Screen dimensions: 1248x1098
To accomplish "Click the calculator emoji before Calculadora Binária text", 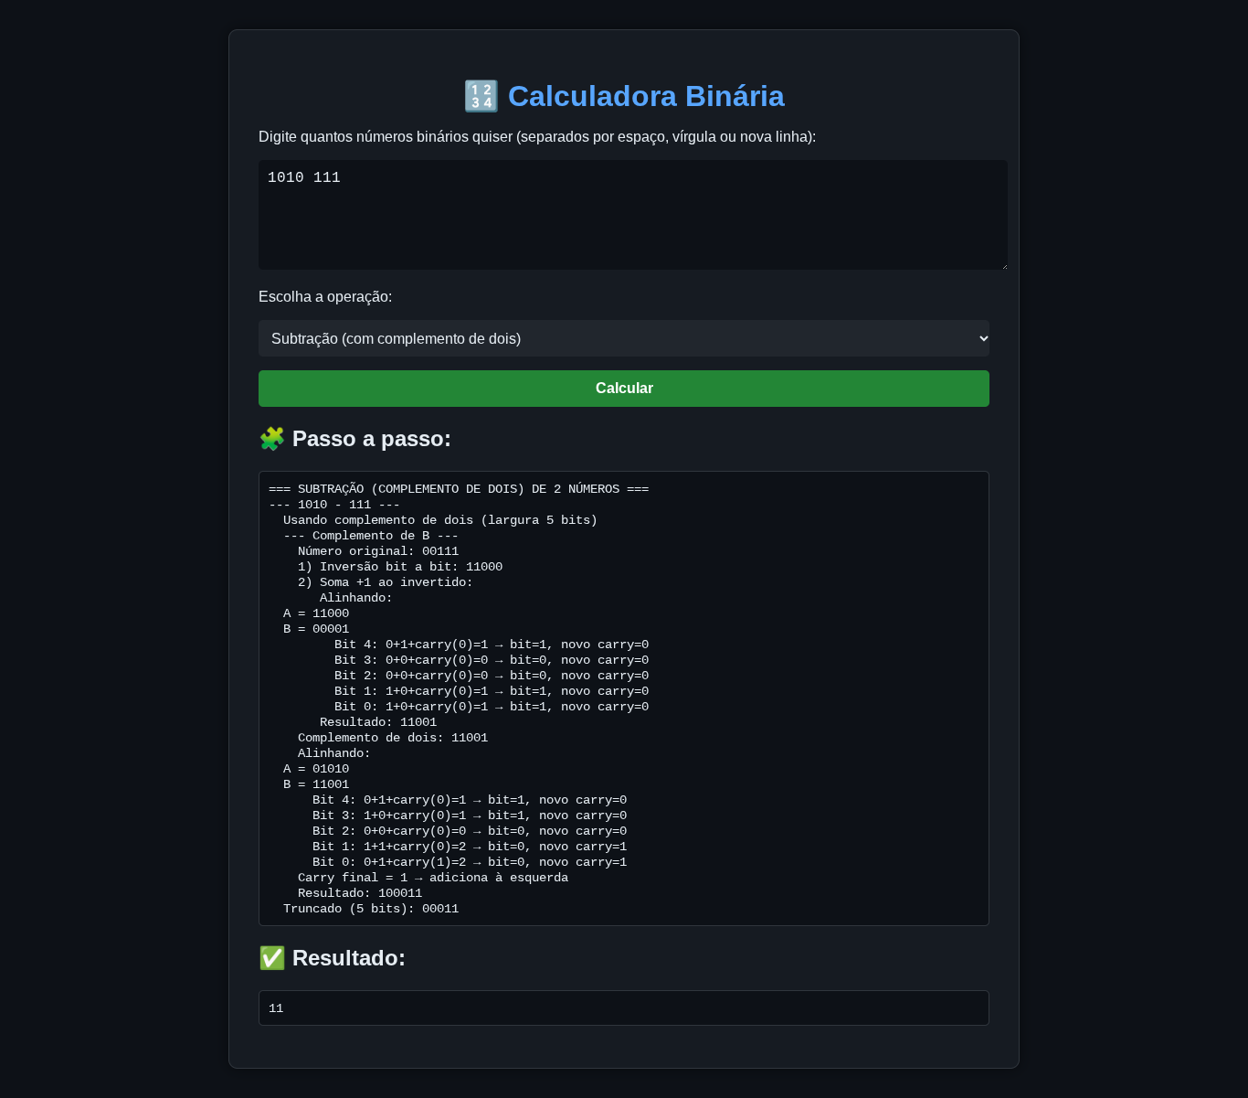I will tap(481, 95).
